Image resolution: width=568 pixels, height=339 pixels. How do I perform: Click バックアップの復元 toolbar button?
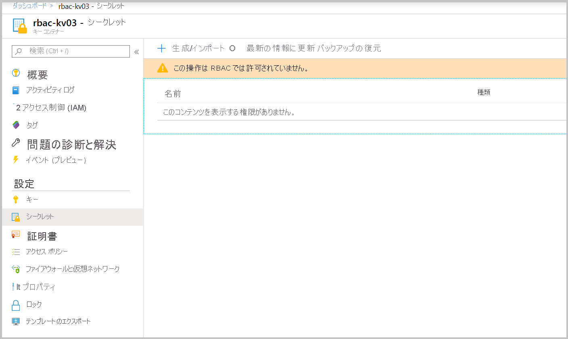click(349, 48)
